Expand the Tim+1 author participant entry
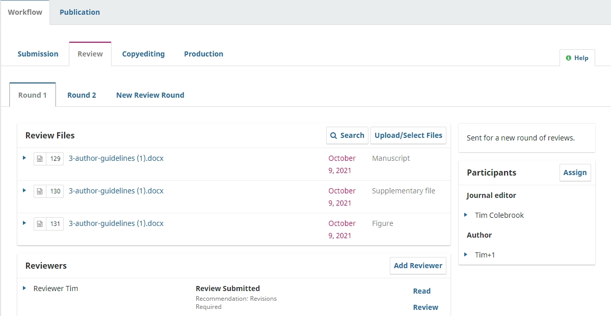The width and height of the screenshot is (611, 316). [x=466, y=255]
